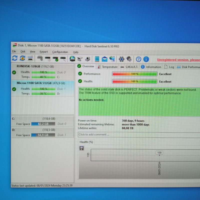Click the Help question mark icon
This screenshot has width=200, height=200.
138,59
